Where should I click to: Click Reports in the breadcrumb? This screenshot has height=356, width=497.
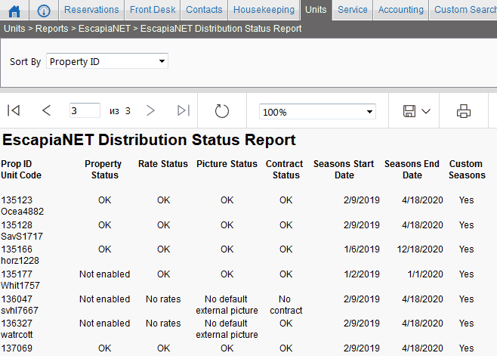point(51,29)
